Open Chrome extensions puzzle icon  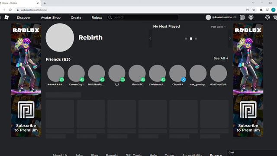(x=261, y=10)
